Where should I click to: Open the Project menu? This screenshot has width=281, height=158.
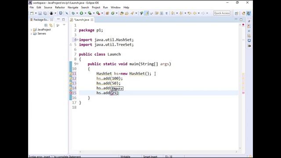(x=96, y=7)
